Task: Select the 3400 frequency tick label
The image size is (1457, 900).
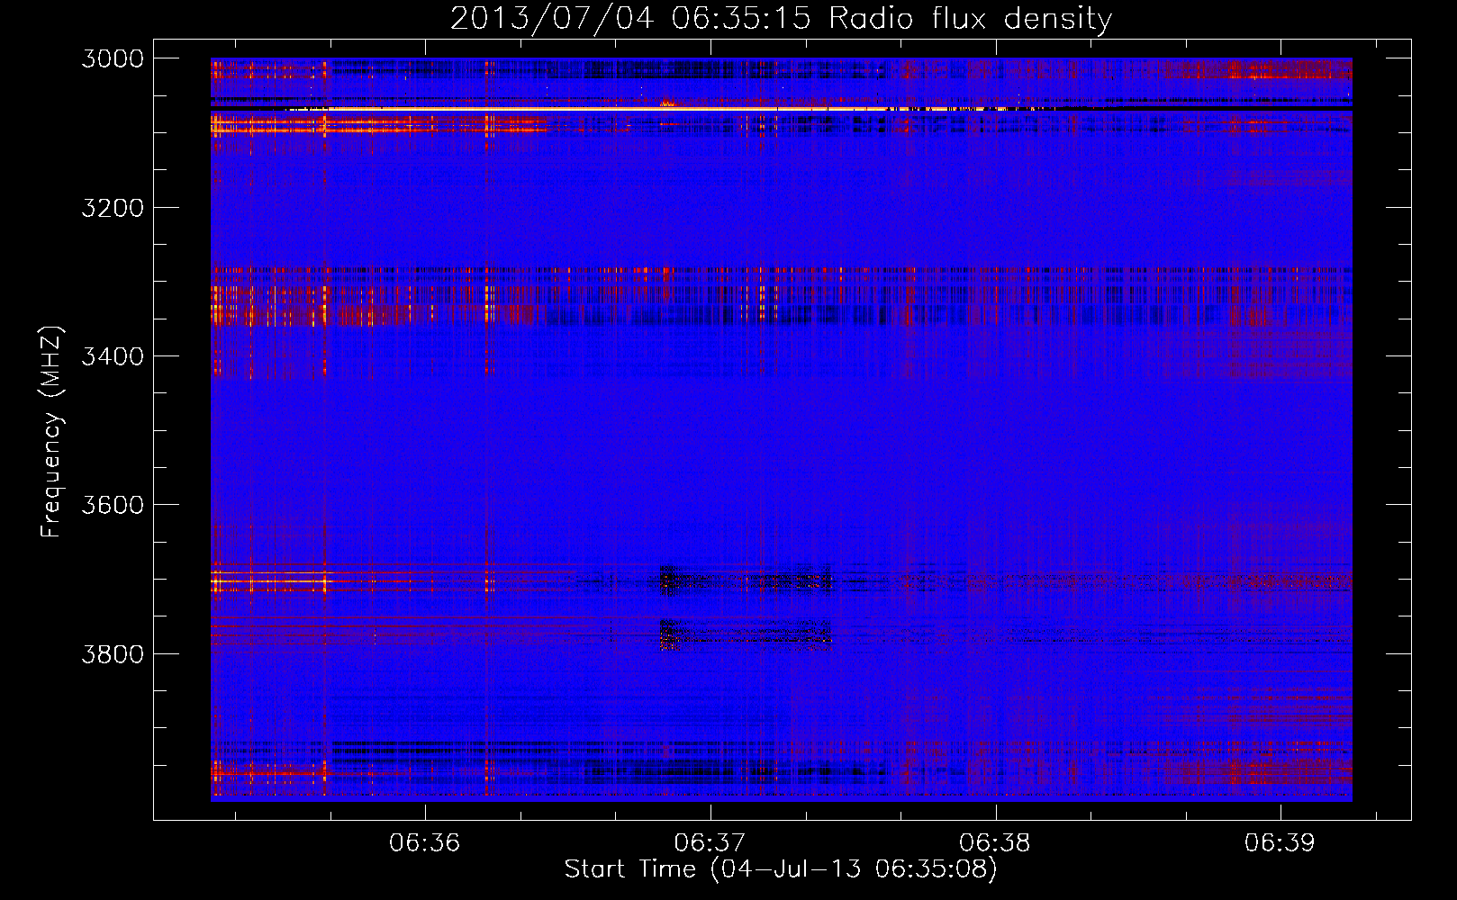Action: pyautogui.click(x=113, y=356)
